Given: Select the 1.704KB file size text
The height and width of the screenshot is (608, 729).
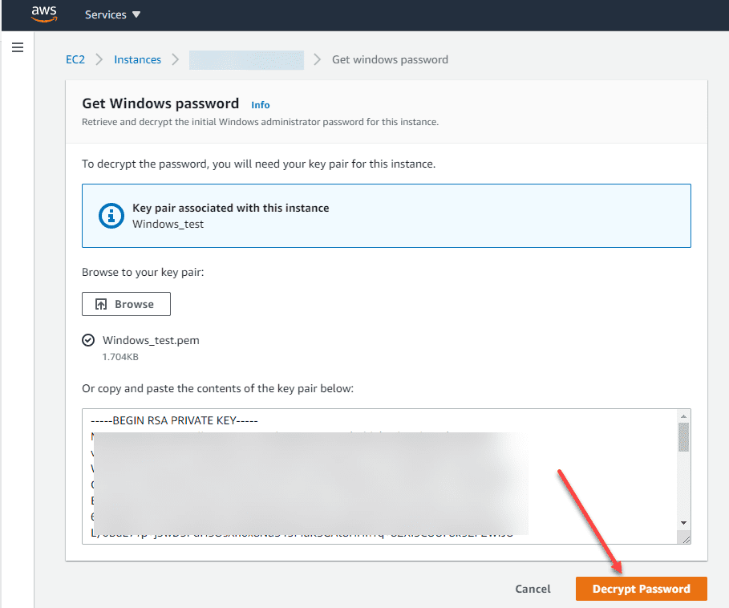Looking at the screenshot, I should point(120,357).
